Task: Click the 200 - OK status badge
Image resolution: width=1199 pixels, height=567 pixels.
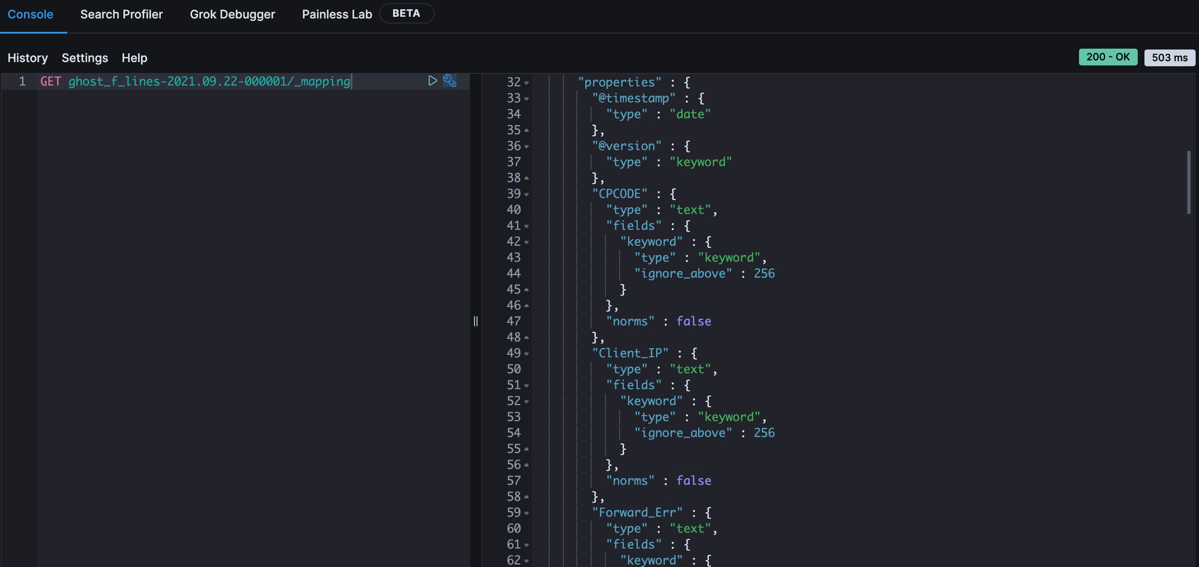Action: (x=1108, y=57)
